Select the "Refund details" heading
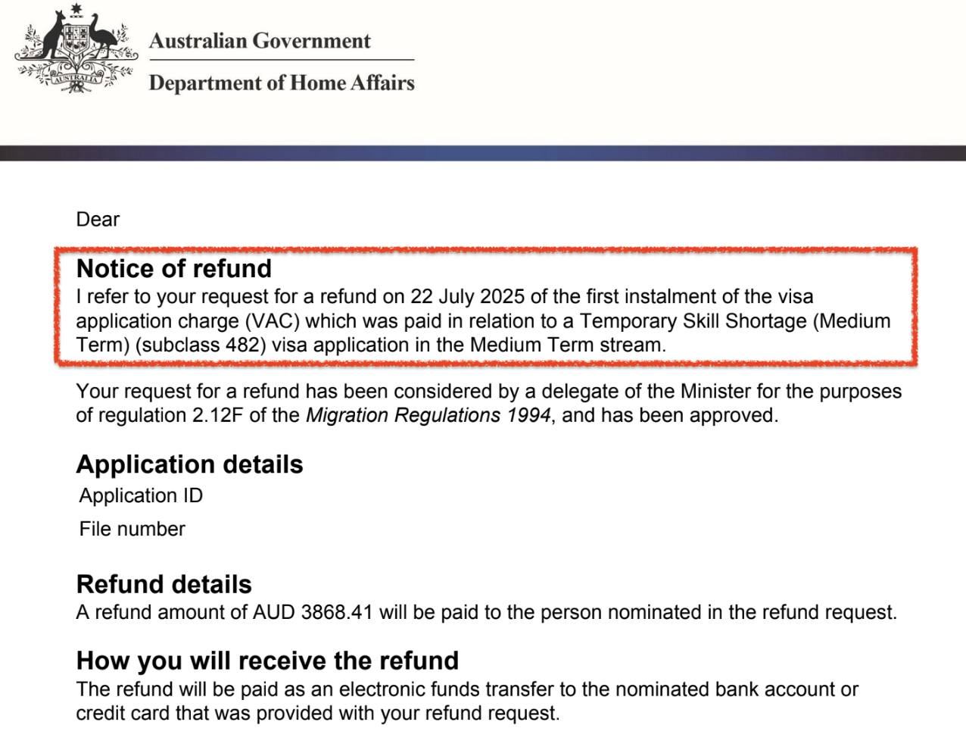Image resolution: width=966 pixels, height=750 pixels. [x=164, y=584]
